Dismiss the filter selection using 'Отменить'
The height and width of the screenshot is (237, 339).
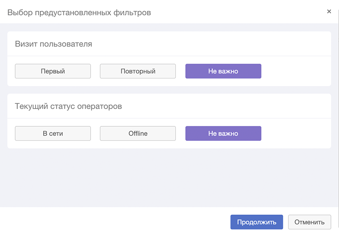click(309, 222)
